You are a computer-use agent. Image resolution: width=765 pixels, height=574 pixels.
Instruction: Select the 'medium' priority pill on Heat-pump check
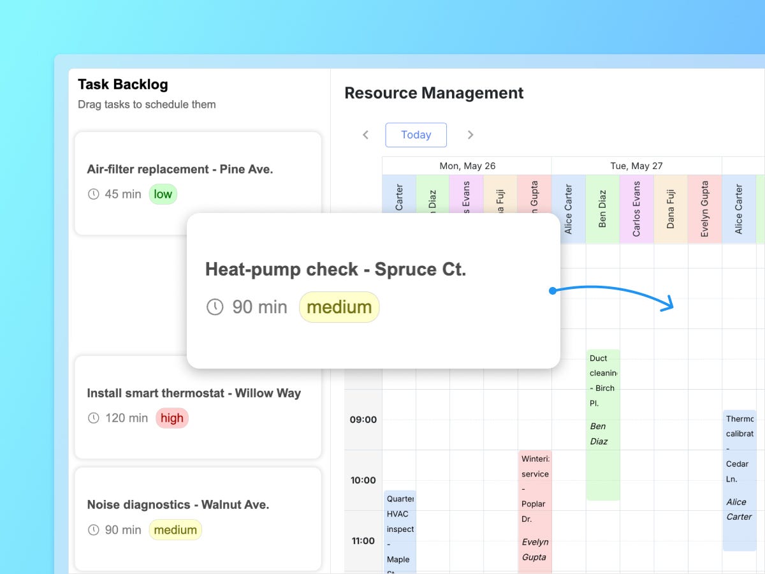pyautogui.click(x=339, y=307)
